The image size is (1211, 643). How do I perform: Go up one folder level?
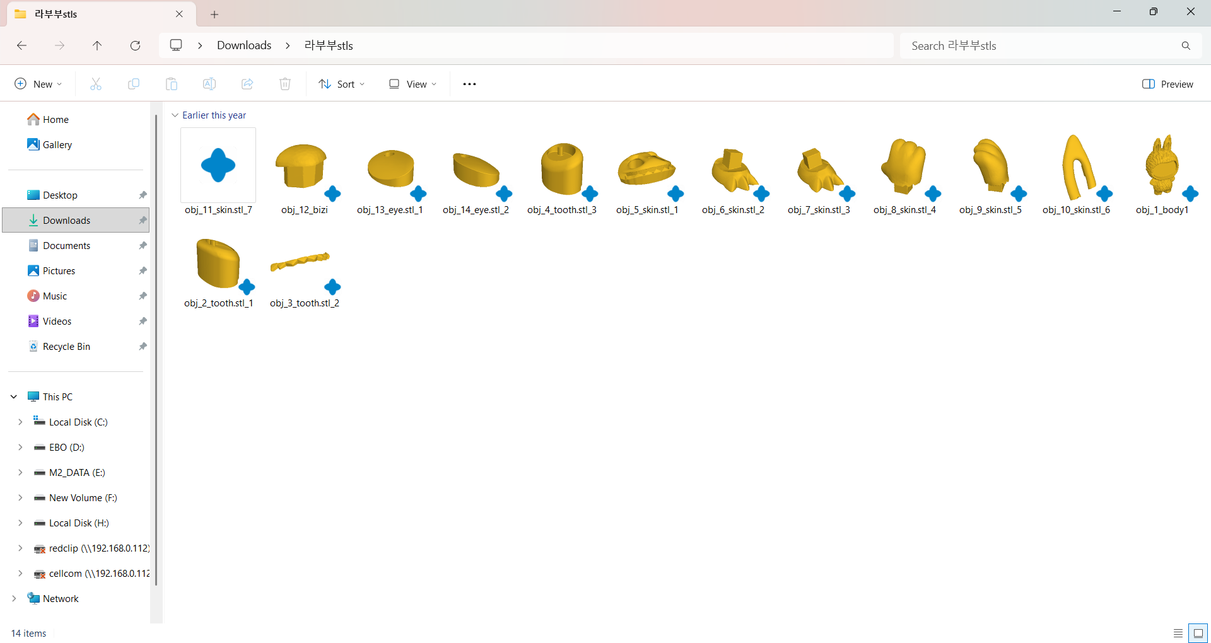[x=97, y=45]
